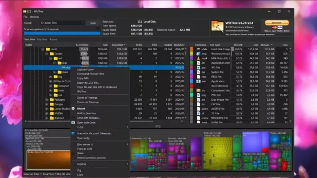Click the Android folder icon
This screenshot has height=178, width=317.
click(52, 118)
